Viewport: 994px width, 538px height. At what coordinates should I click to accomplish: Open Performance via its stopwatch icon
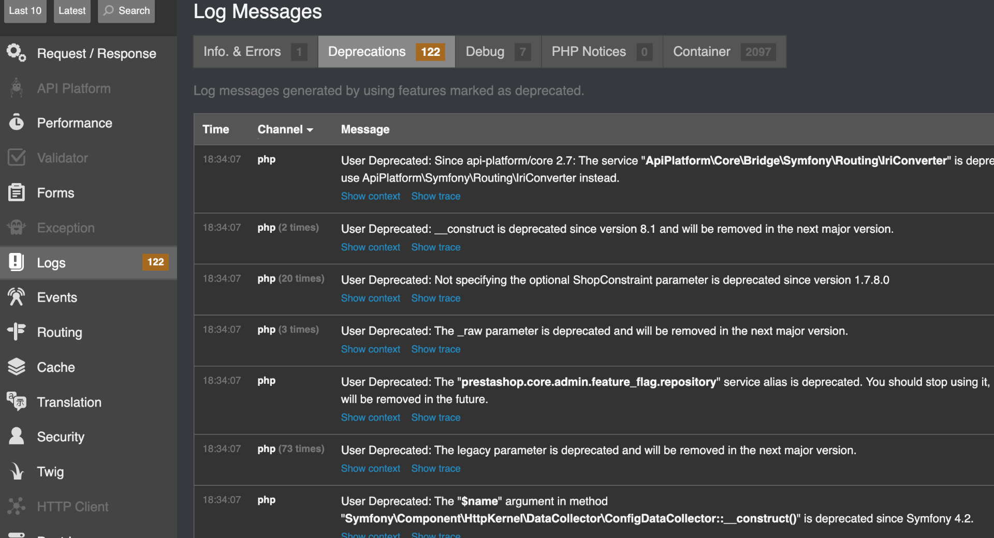click(x=16, y=123)
